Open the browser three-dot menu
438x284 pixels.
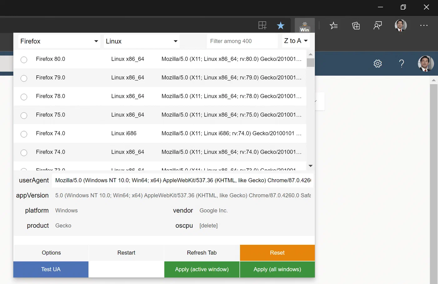pyautogui.click(x=424, y=25)
